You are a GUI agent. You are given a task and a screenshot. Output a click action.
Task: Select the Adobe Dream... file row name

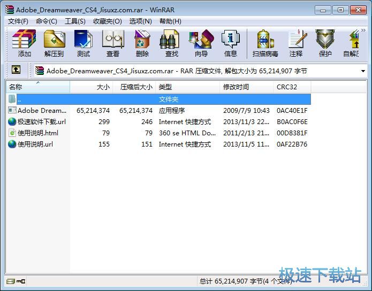point(42,111)
